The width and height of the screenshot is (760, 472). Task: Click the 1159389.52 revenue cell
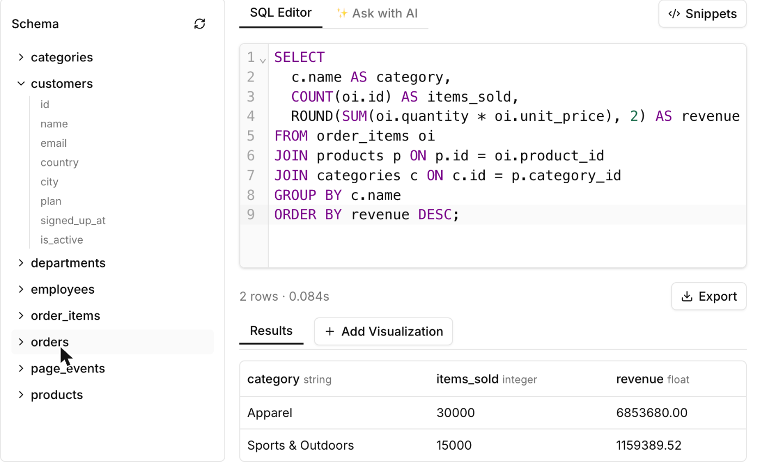(648, 445)
